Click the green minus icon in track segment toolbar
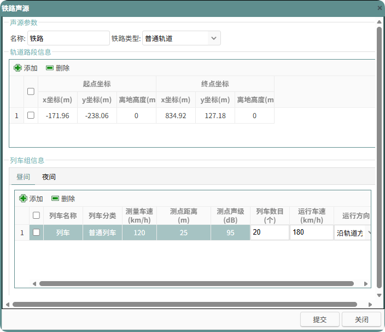385x332 pixels. (50, 68)
